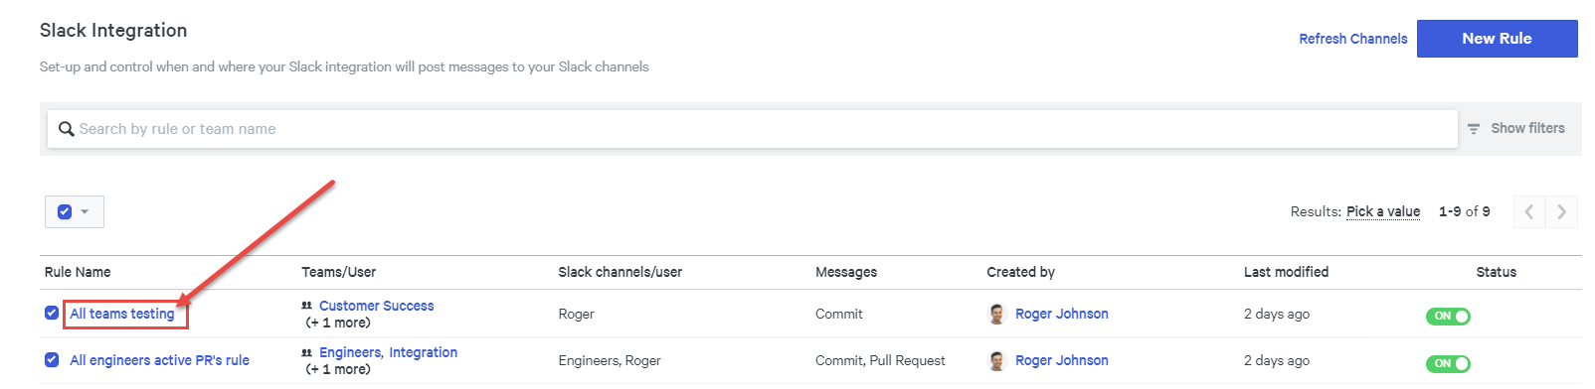Click the Slack channels/user column header

[620, 272]
